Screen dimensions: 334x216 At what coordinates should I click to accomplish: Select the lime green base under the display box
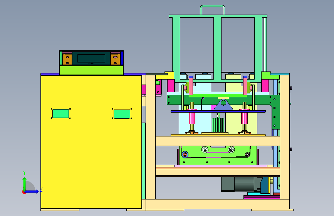pyautogui.click(x=91, y=70)
